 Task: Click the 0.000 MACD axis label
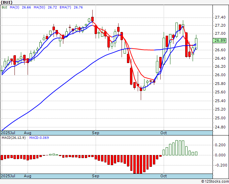pos(220,155)
